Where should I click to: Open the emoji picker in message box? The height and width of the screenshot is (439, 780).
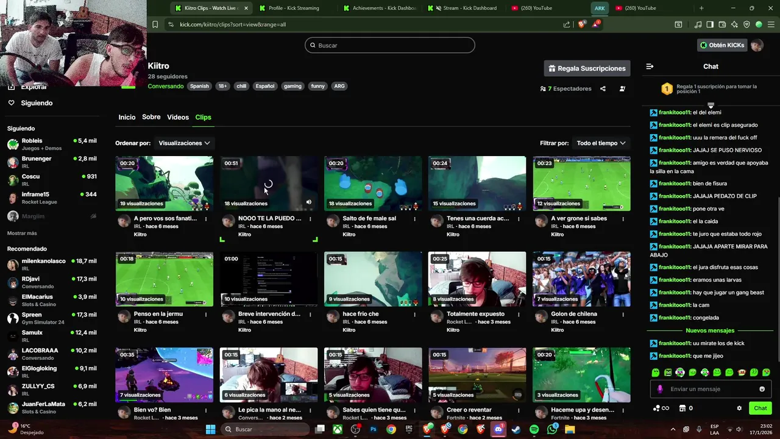(762, 389)
